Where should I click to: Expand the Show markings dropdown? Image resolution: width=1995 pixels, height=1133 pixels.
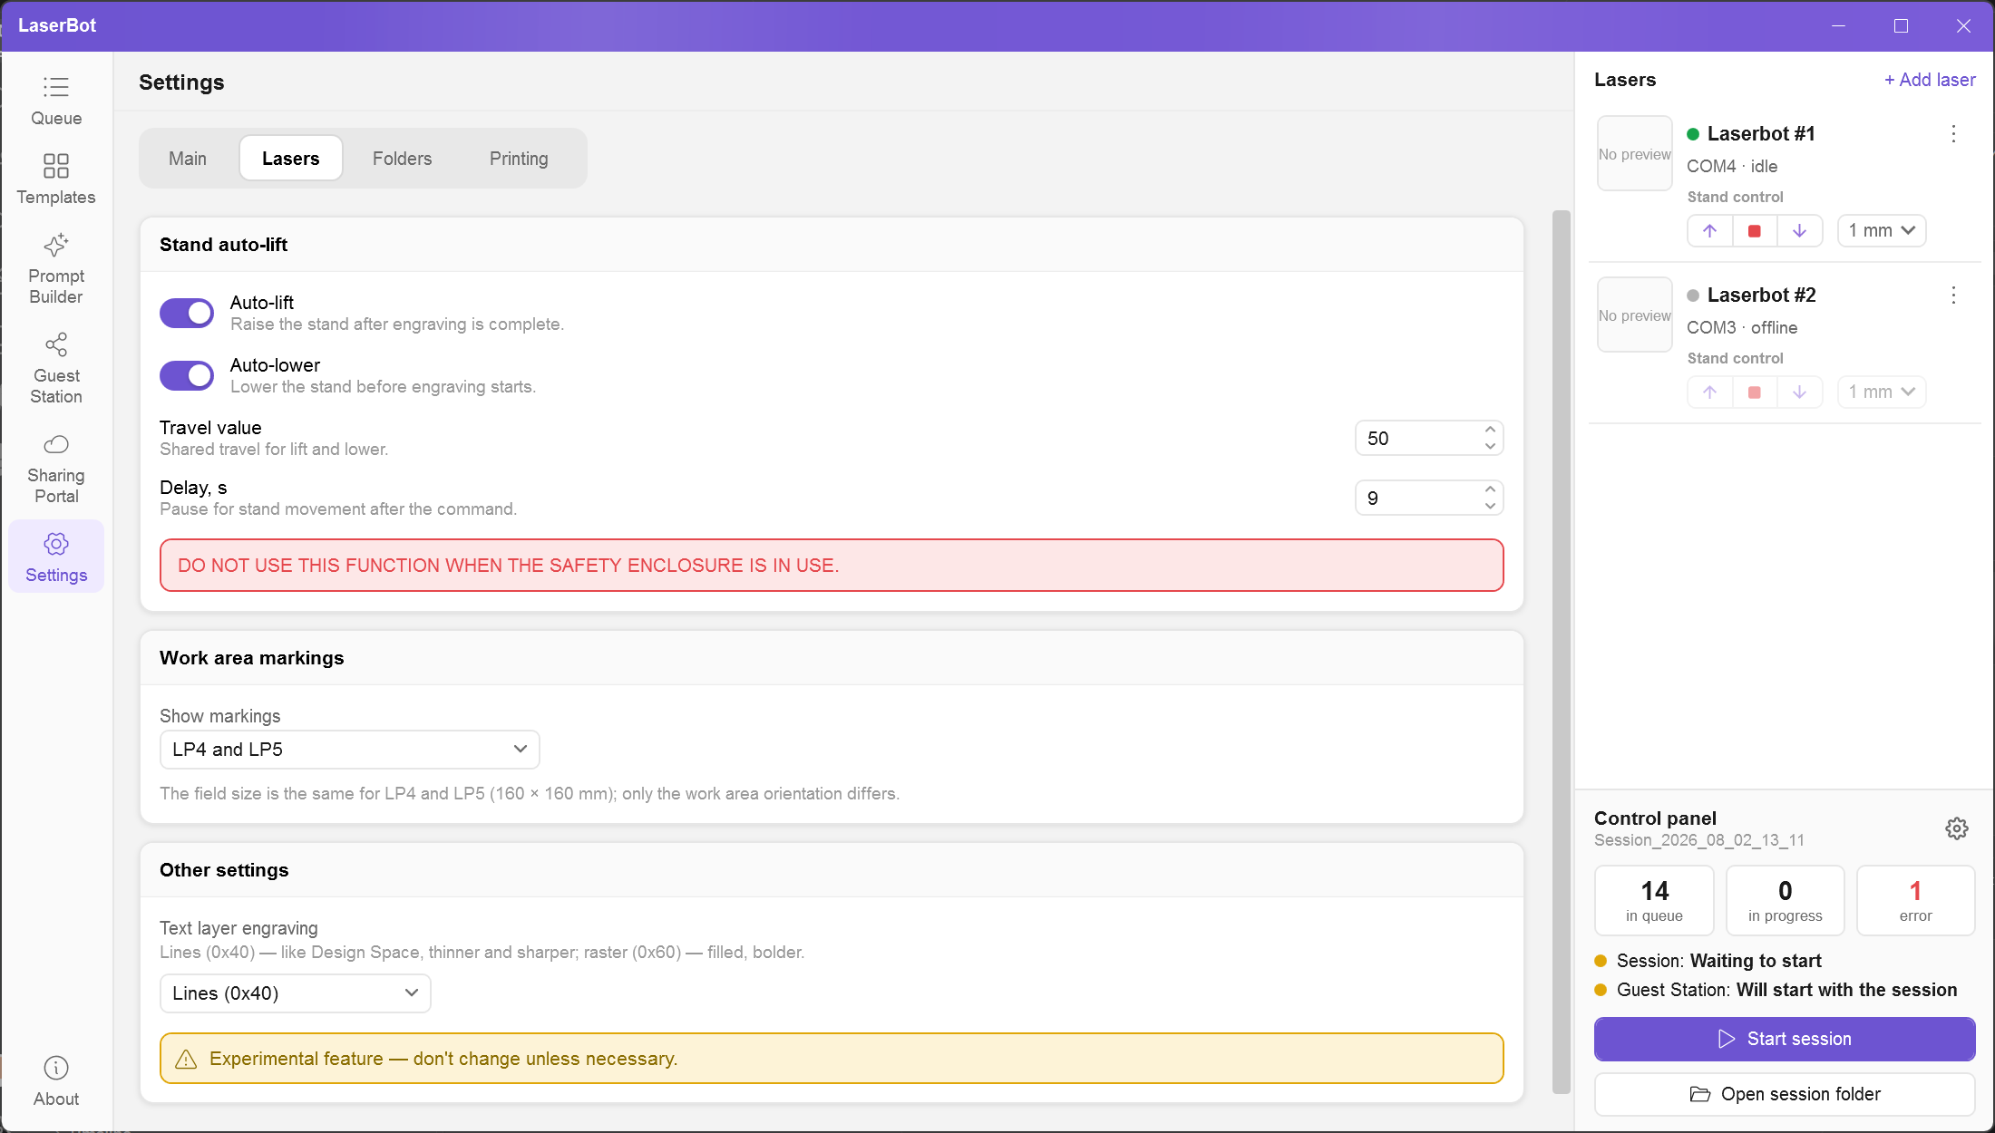click(350, 750)
